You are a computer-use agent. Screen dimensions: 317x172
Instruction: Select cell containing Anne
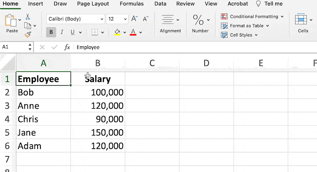[44, 106]
